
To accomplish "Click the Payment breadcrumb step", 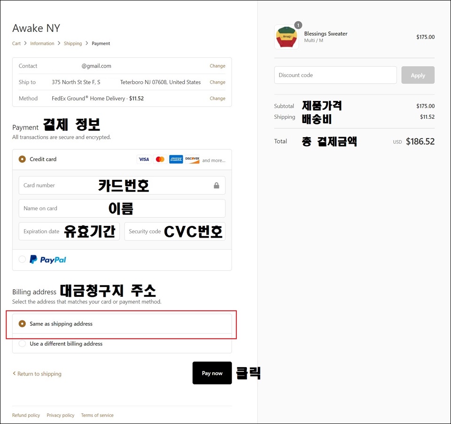I will (101, 43).
